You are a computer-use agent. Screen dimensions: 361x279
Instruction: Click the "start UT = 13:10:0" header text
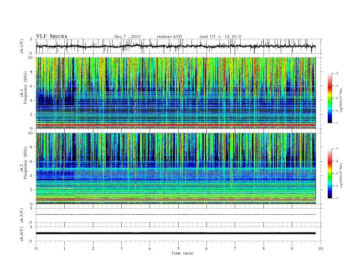220,36
